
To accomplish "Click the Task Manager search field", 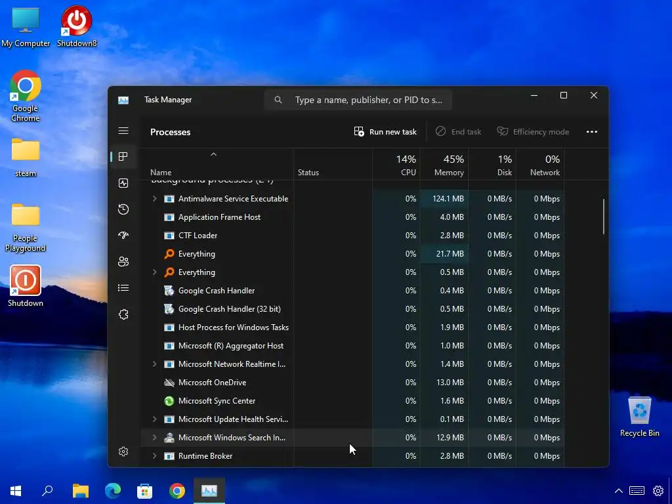I will click(x=358, y=100).
